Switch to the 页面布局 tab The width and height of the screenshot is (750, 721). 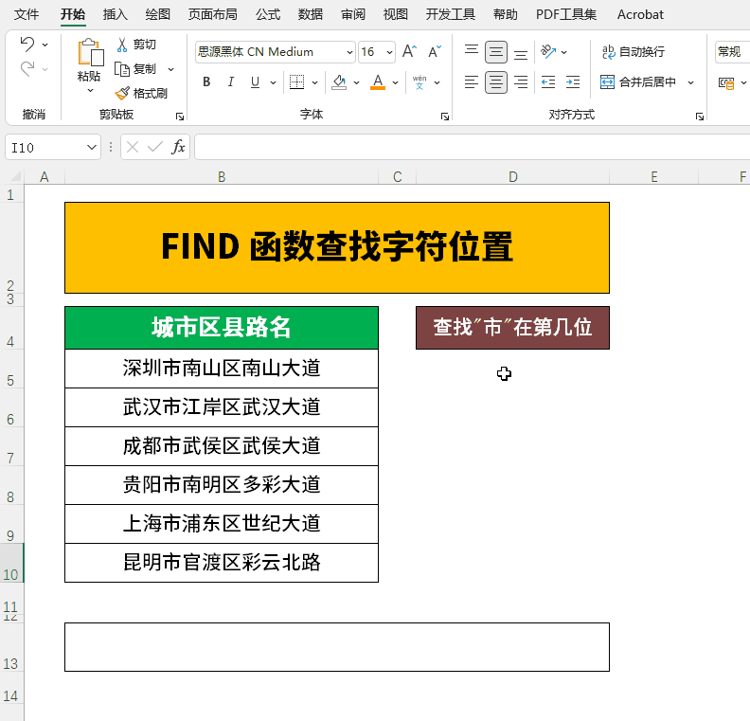[x=212, y=14]
